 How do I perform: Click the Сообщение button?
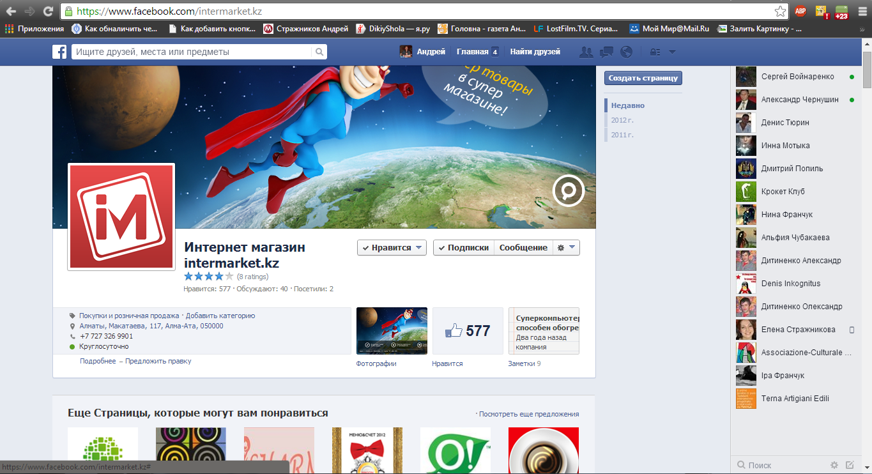tap(523, 247)
